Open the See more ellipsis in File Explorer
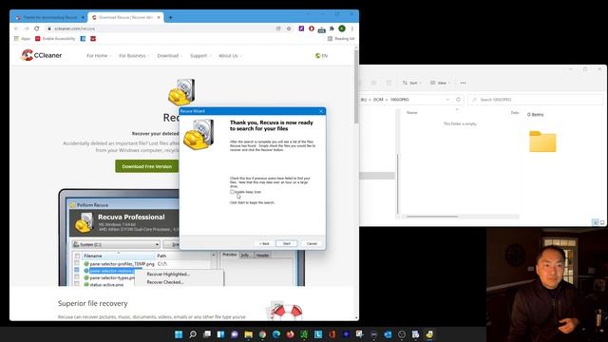This screenshot has height=342, width=608. pyautogui.click(x=463, y=83)
